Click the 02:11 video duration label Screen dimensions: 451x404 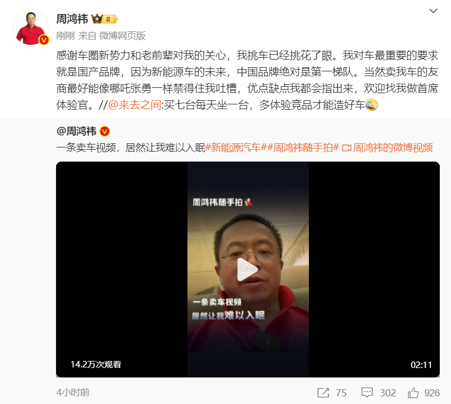coord(422,365)
